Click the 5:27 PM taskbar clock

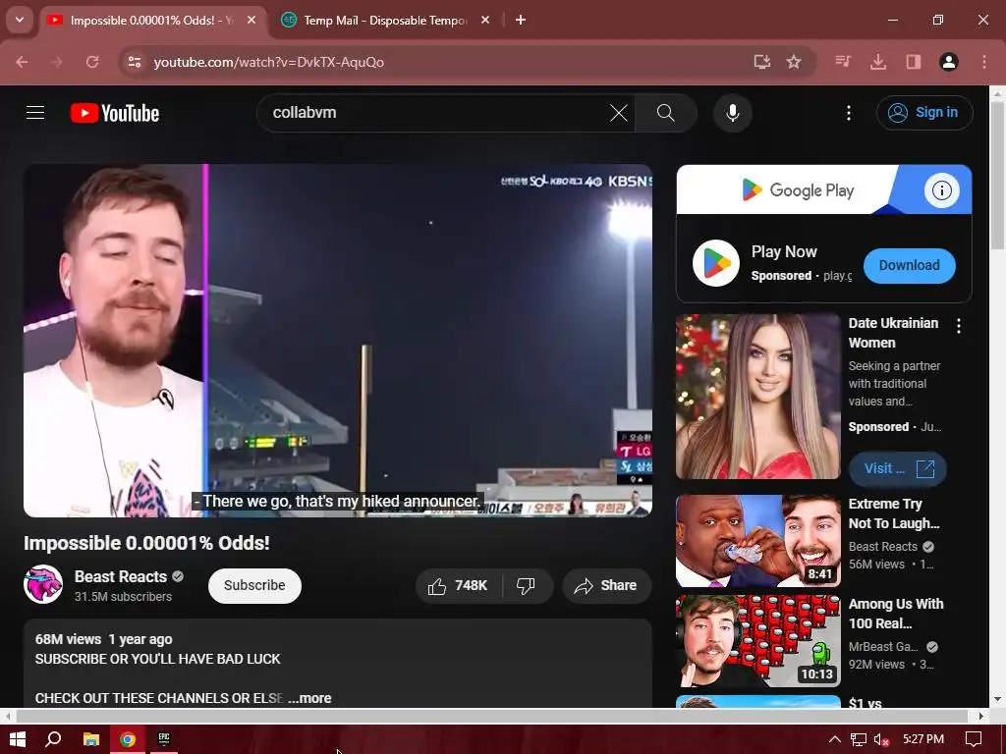coord(923,739)
